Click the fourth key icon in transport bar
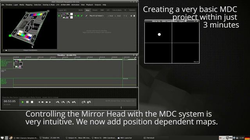 pyautogui.click(x=74, y=102)
